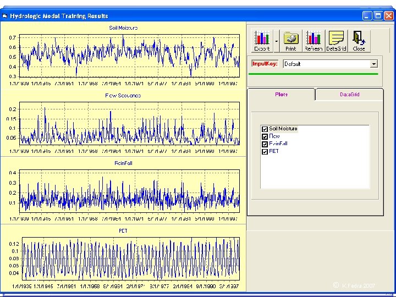396x297 pixels.
Task: Open the DataGrid toolbar icon
Action: pyautogui.click(x=336, y=40)
